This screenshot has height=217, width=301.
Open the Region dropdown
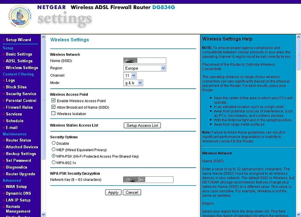coord(163,68)
